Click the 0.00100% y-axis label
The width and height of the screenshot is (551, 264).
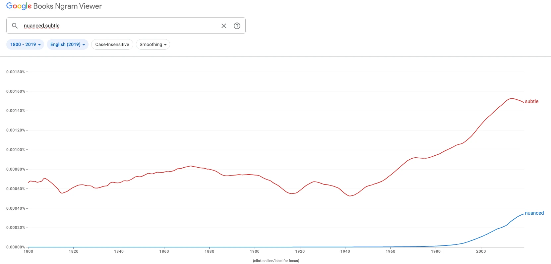pos(16,150)
